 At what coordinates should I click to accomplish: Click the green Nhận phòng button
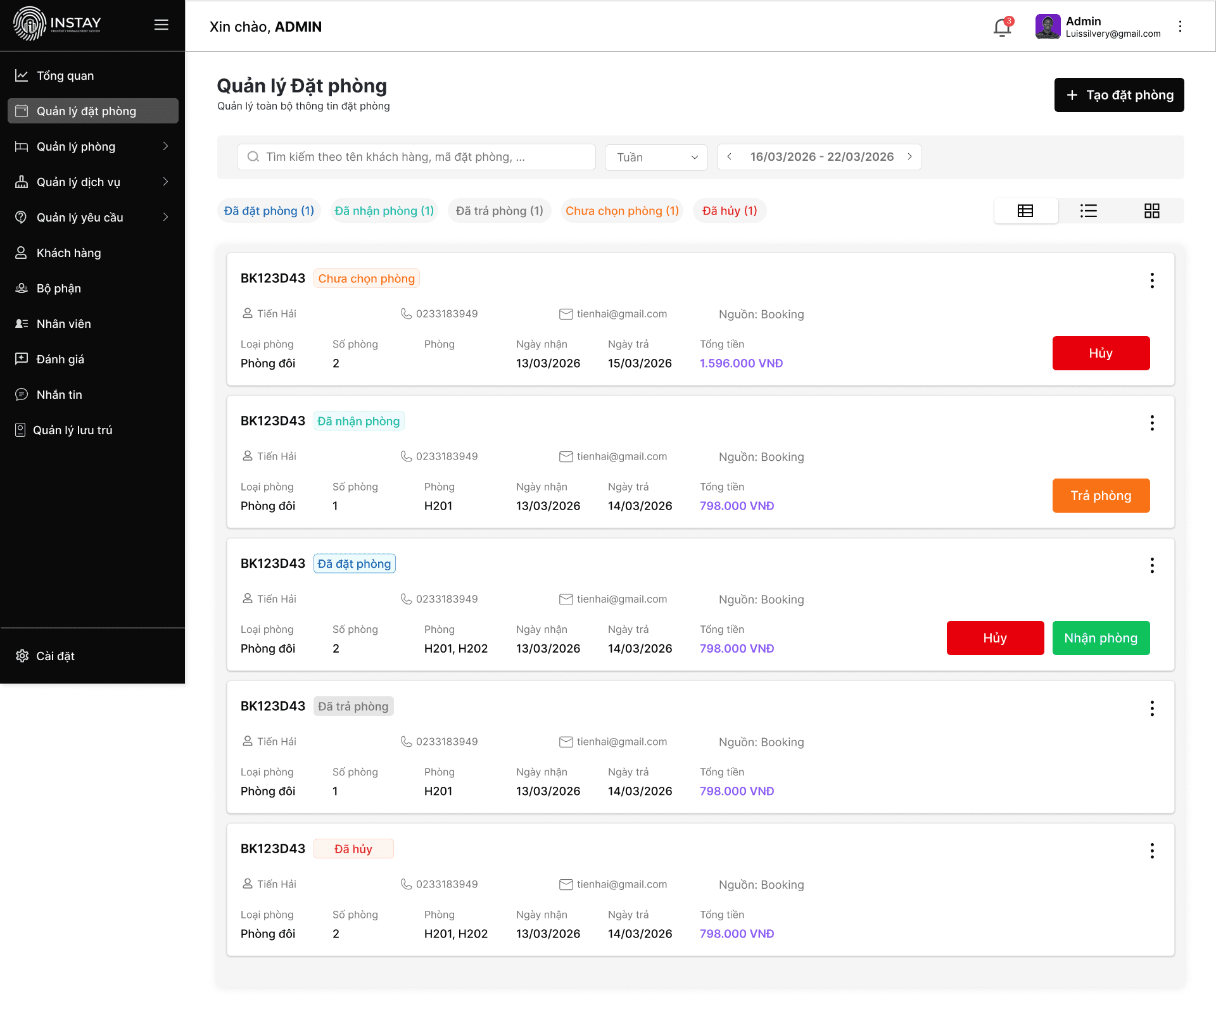coord(1101,638)
